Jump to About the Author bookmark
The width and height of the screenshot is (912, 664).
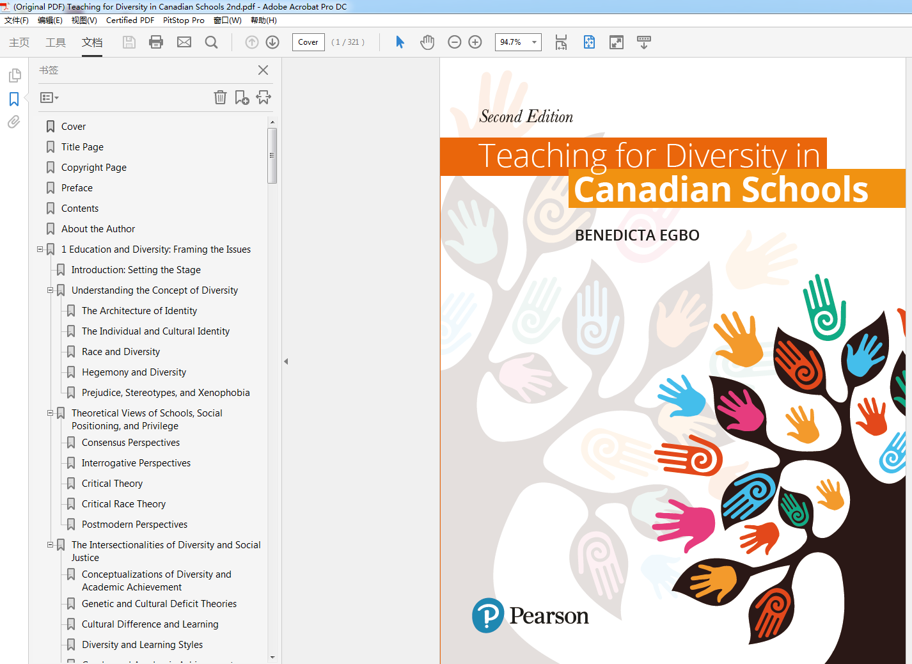(x=98, y=229)
